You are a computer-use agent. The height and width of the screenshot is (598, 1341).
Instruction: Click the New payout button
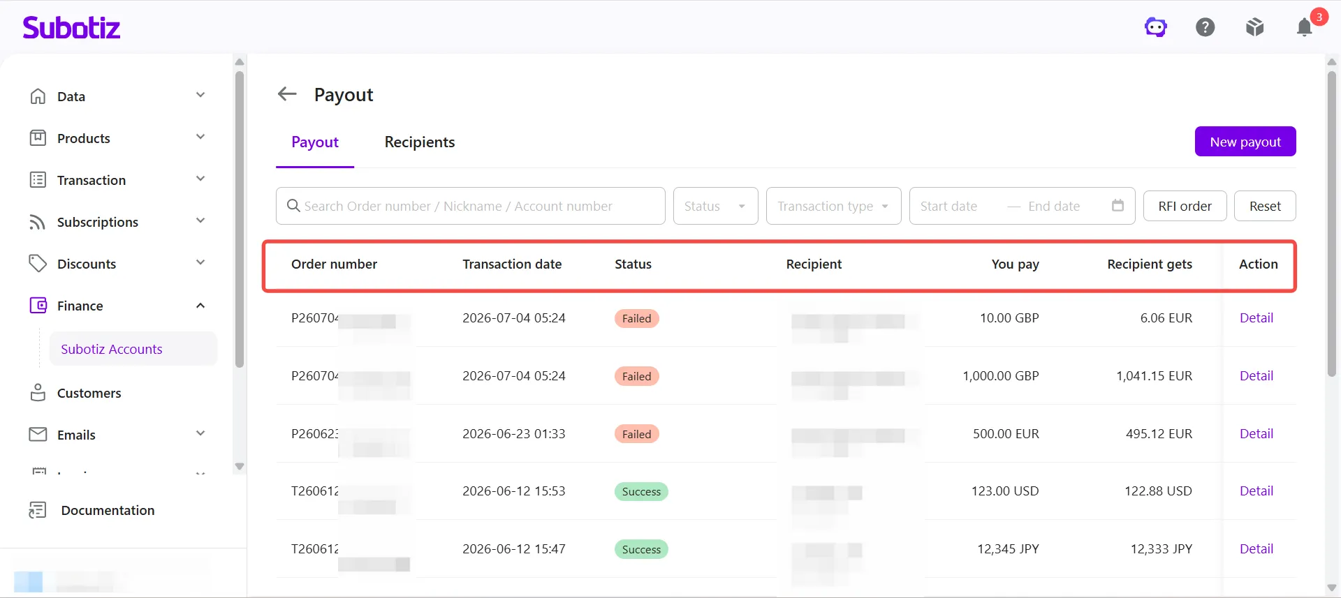(1245, 142)
